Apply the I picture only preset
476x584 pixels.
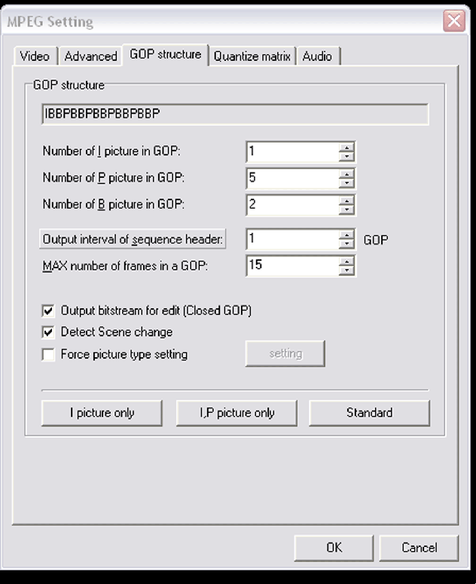[x=102, y=413]
